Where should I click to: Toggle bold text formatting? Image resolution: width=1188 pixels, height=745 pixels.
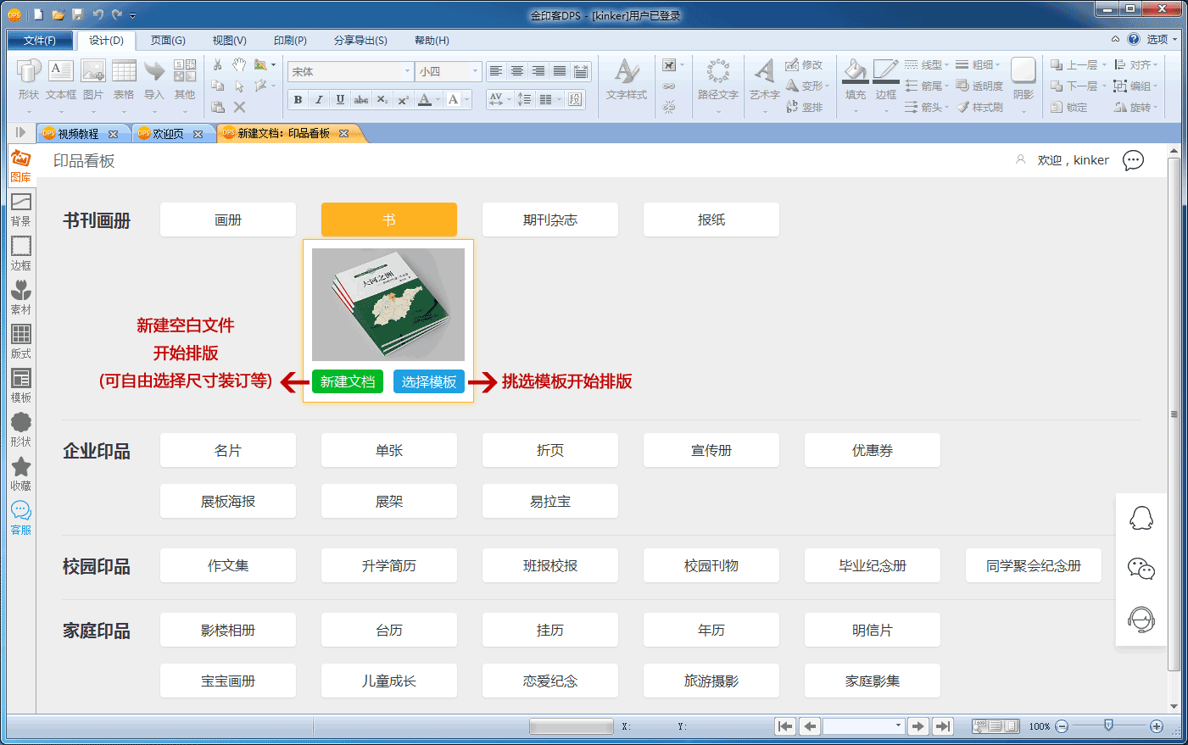pos(298,99)
